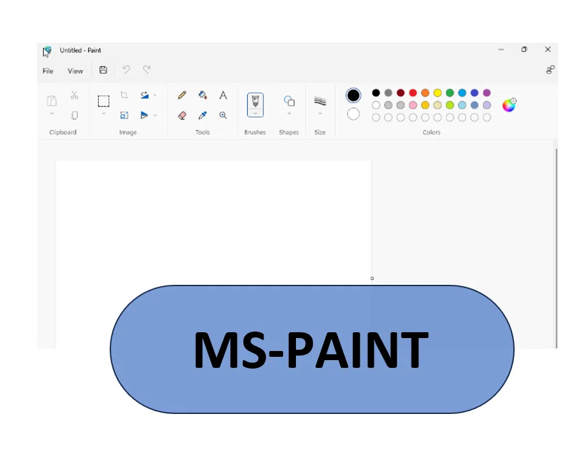Click the Undo button
This screenshot has width=588, height=449.
(x=126, y=69)
